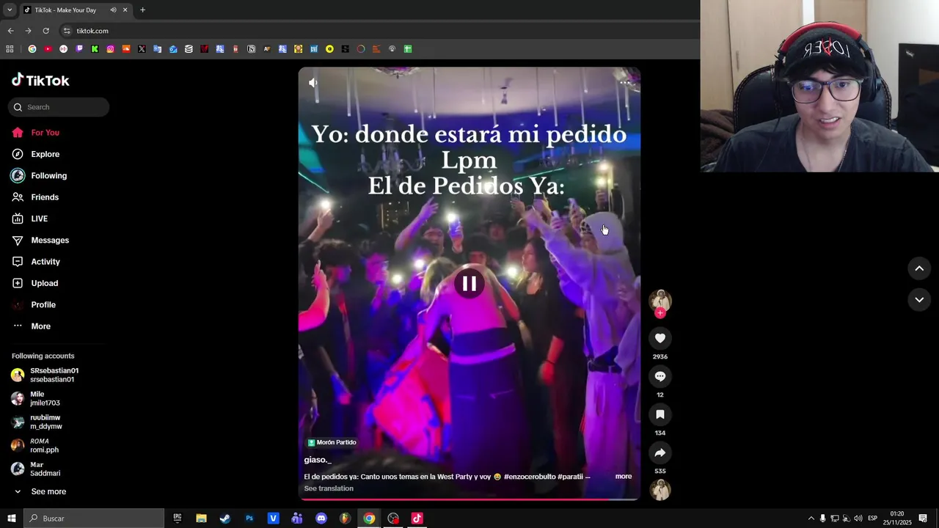
Task: Go to next video arrow
Action: [x=919, y=299]
